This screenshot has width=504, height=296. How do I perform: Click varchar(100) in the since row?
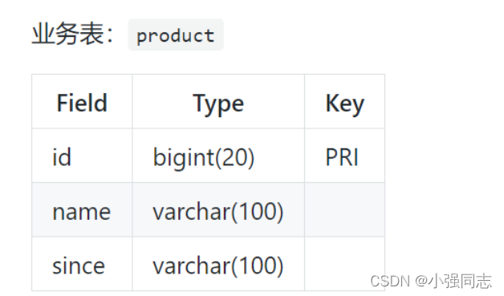pyautogui.click(x=218, y=266)
